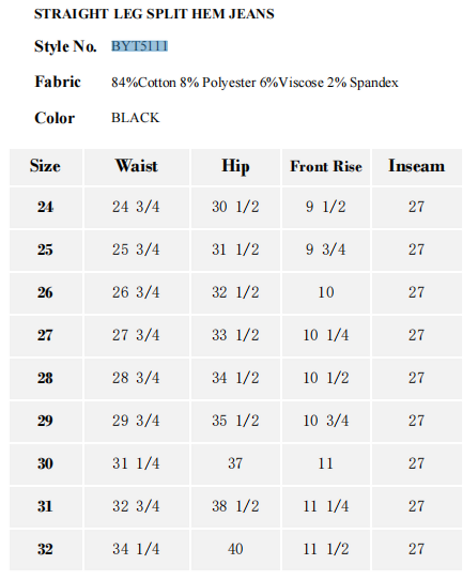Select the size 28 row label
Viewport: 474px width, 576px height.
[45, 378]
